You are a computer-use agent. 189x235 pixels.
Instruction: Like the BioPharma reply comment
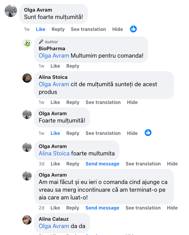pyautogui.click(x=55, y=66)
